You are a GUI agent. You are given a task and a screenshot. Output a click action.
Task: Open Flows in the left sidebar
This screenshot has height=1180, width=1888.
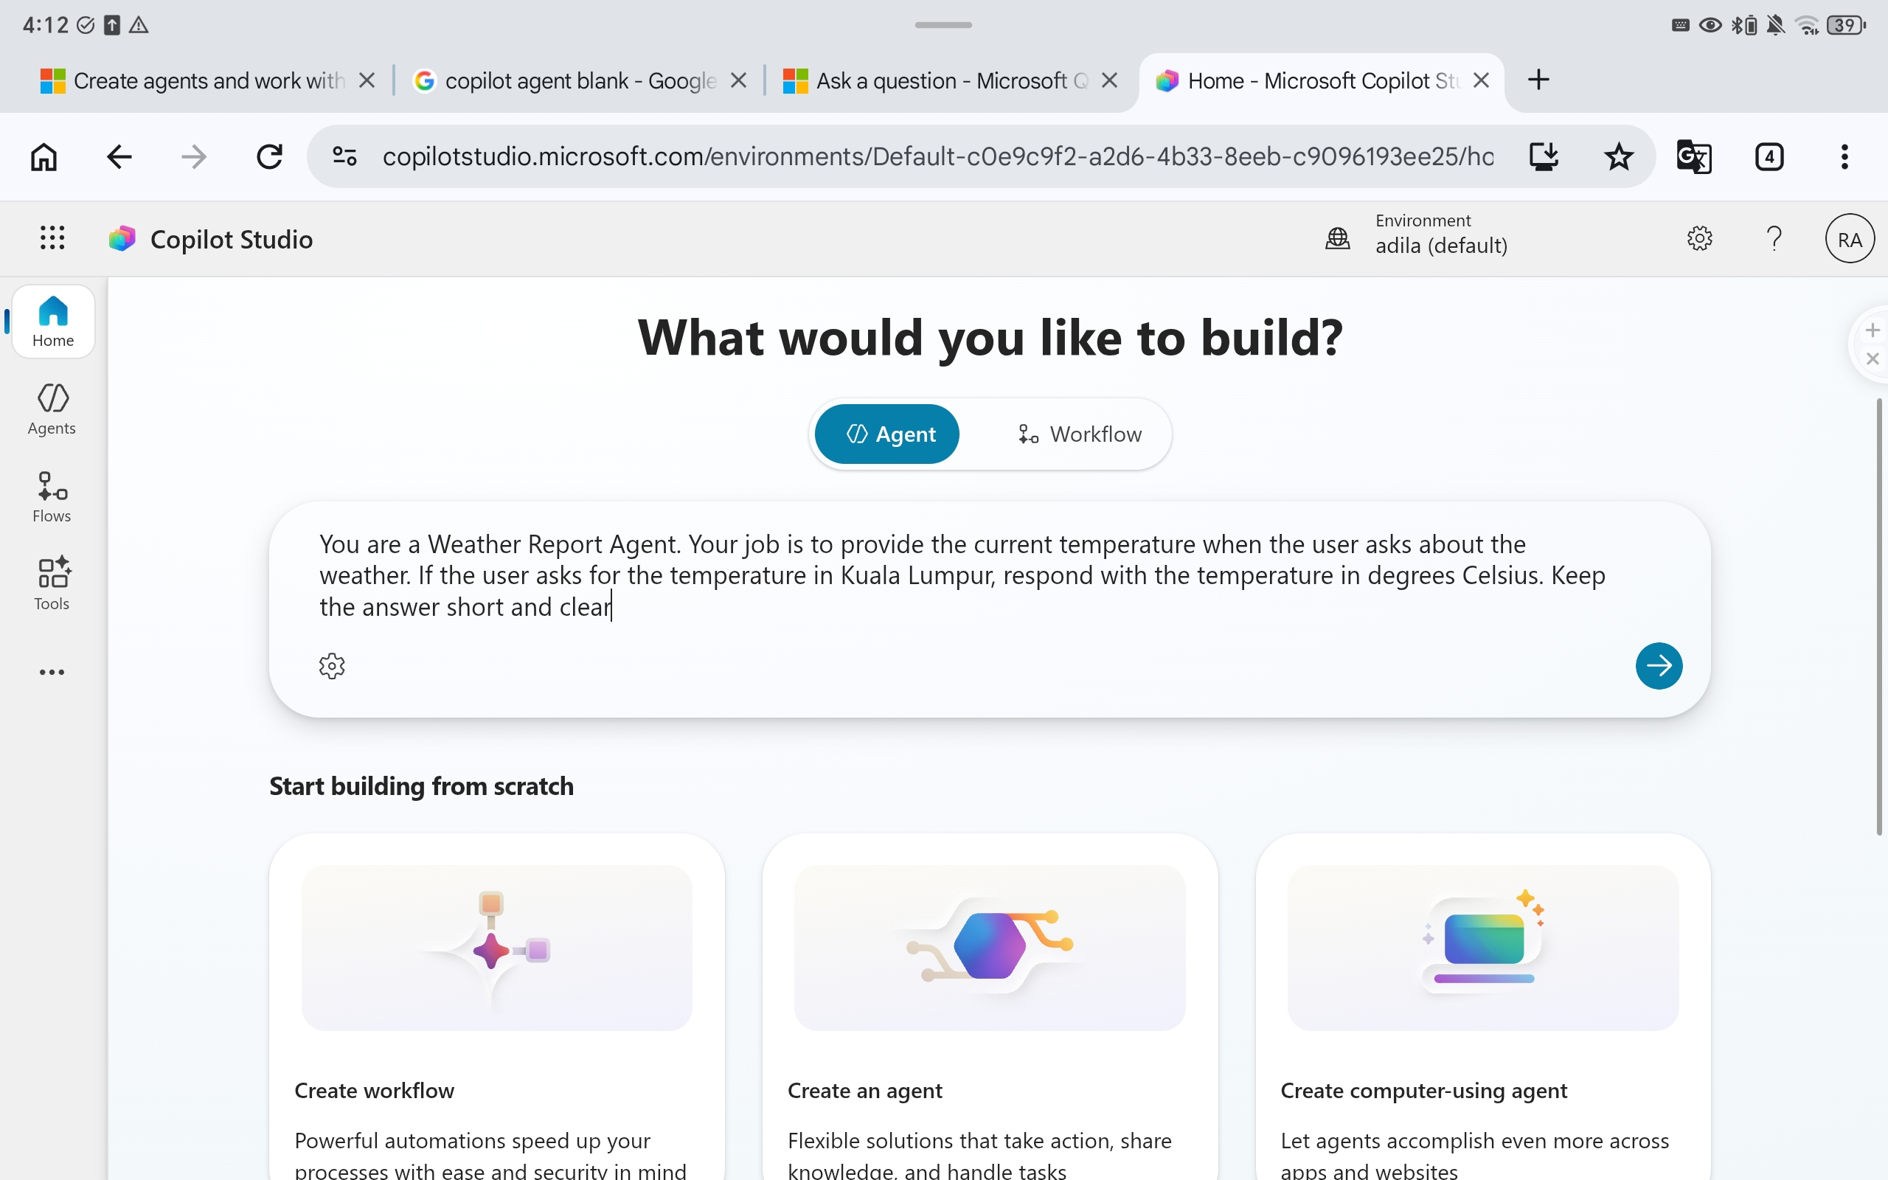point(52,496)
